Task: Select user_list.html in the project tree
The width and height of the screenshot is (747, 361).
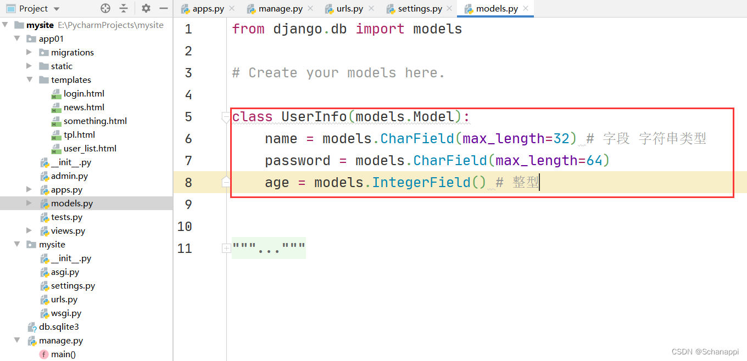Action: point(90,148)
